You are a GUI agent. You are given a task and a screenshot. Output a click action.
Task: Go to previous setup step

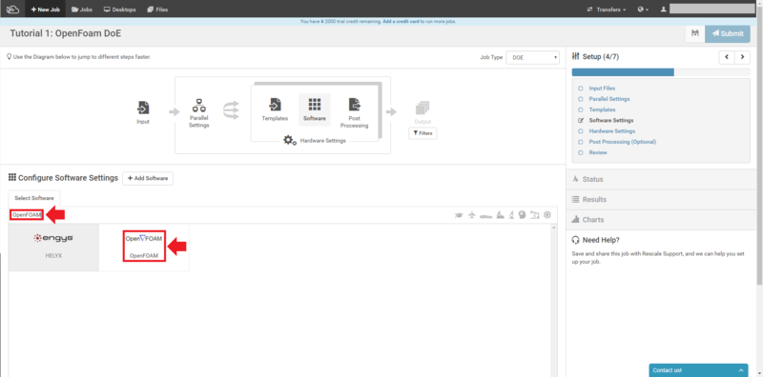click(x=727, y=57)
